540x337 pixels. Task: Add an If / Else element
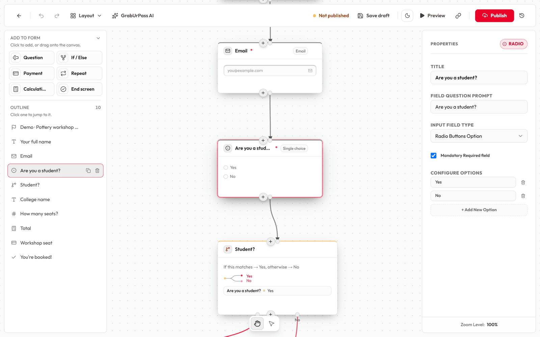(x=80, y=58)
